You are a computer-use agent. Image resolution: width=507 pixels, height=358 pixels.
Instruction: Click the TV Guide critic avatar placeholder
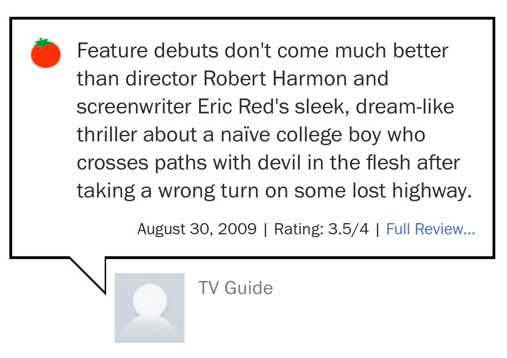(x=150, y=308)
